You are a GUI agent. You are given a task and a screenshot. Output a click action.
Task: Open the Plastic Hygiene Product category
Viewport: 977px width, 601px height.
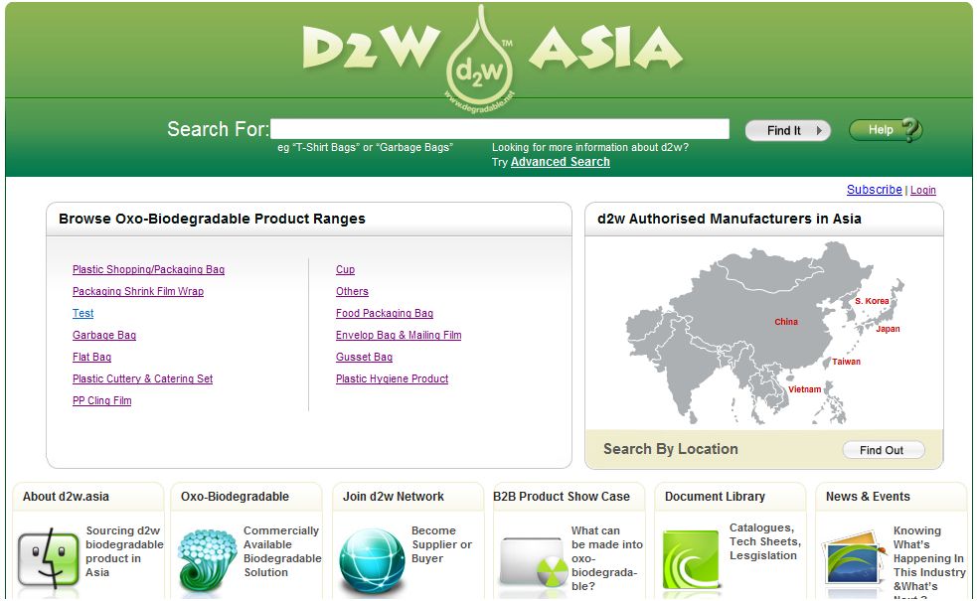(x=392, y=378)
